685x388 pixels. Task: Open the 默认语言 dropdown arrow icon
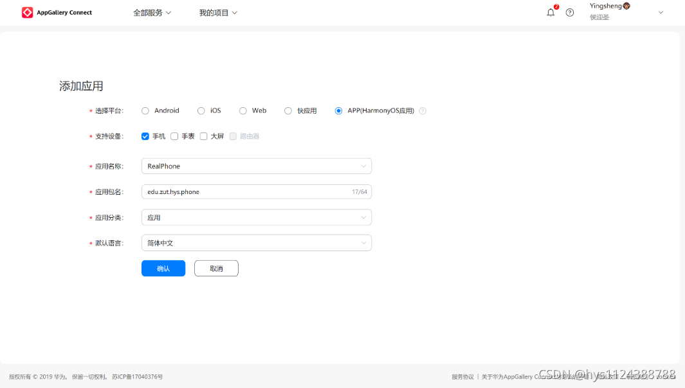(x=364, y=243)
